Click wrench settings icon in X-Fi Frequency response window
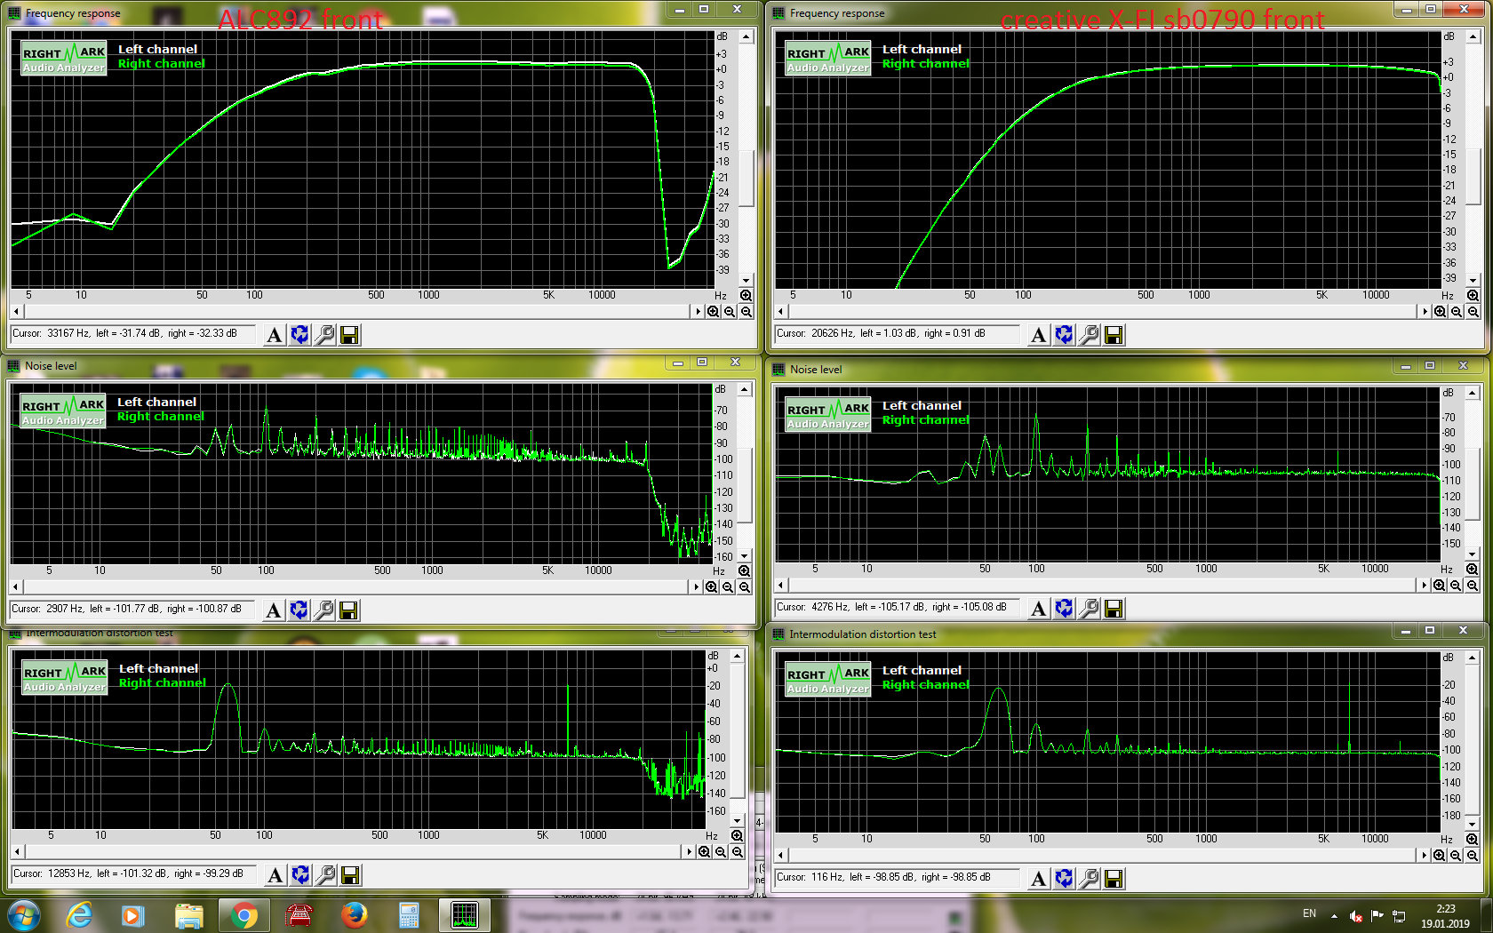 pyautogui.click(x=1089, y=335)
